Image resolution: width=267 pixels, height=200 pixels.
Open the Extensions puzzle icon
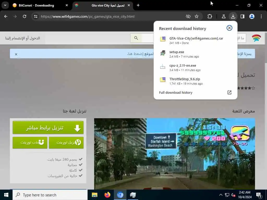coord(210,16)
